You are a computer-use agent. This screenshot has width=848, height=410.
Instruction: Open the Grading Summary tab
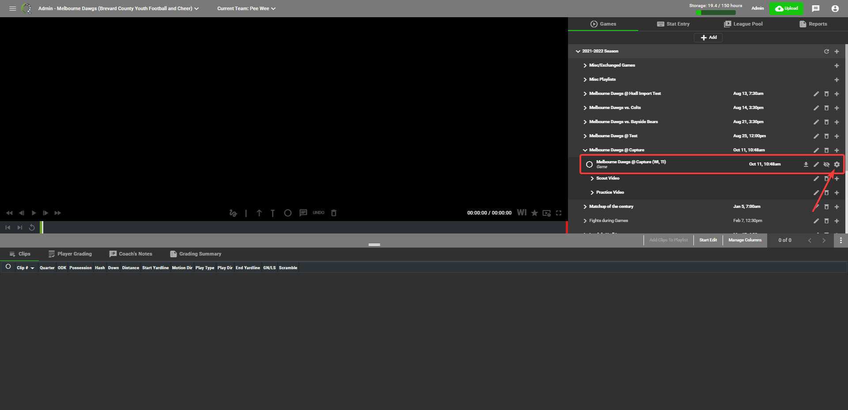click(x=196, y=254)
